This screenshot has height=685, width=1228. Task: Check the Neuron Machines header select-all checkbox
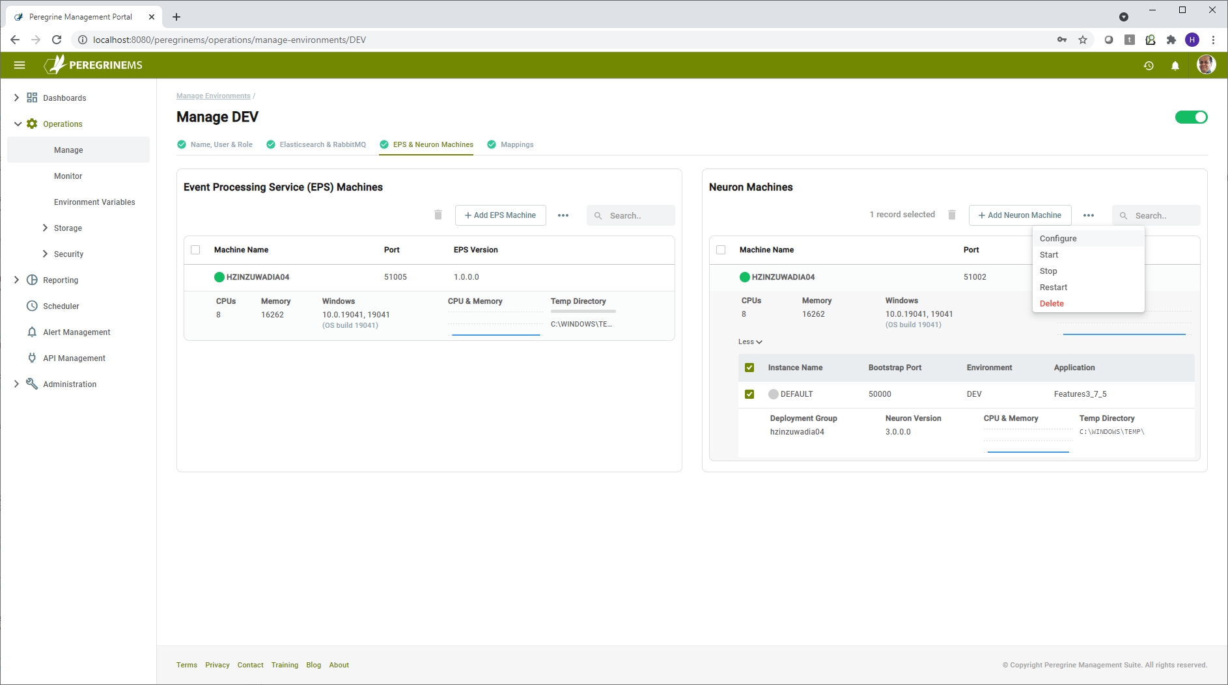721,250
